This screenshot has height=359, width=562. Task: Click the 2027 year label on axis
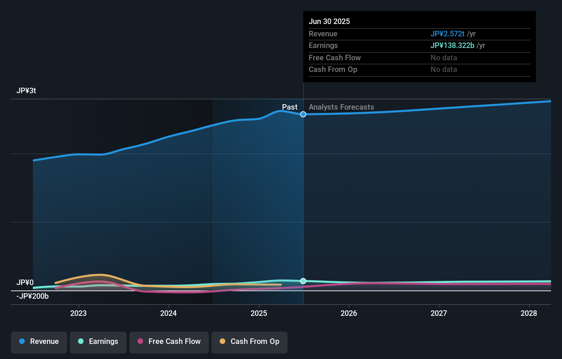(439, 313)
